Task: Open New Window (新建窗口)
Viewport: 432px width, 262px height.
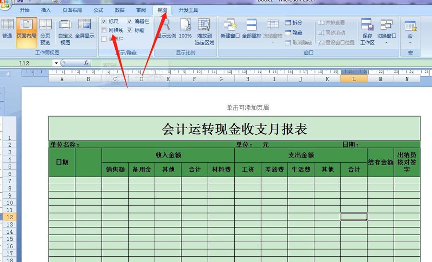Action: pyautogui.click(x=230, y=29)
